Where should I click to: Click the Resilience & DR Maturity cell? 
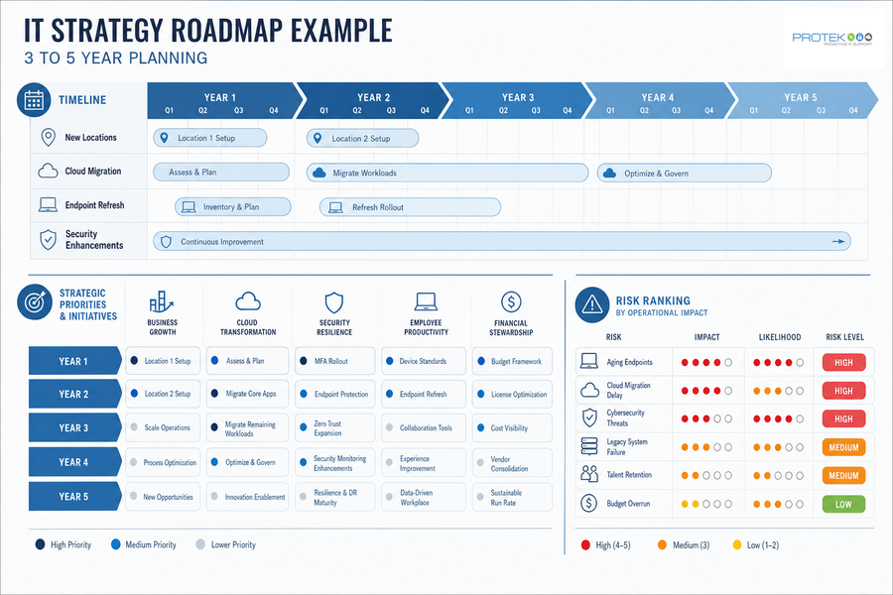coord(335,497)
